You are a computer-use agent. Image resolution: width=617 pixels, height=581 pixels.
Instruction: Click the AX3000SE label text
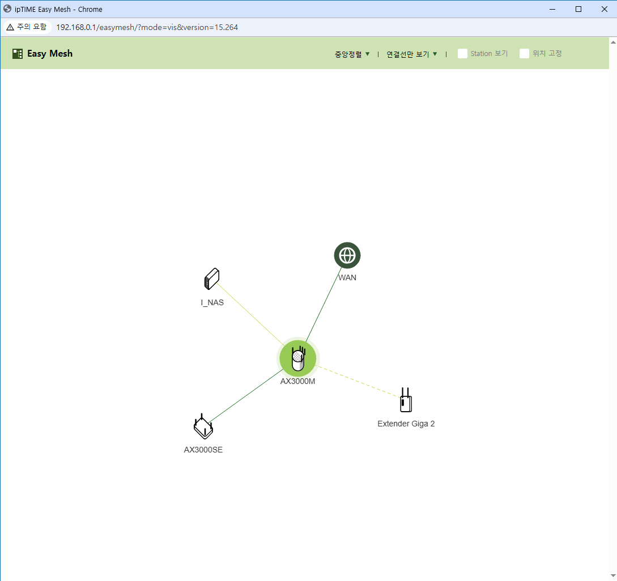203,450
